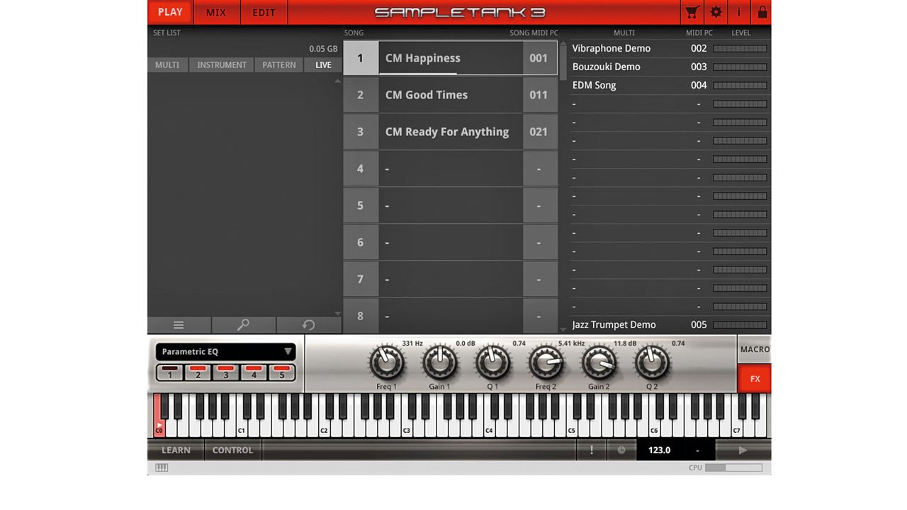Toggle effect slot 4
The width and height of the screenshot is (907, 510).
click(x=254, y=372)
